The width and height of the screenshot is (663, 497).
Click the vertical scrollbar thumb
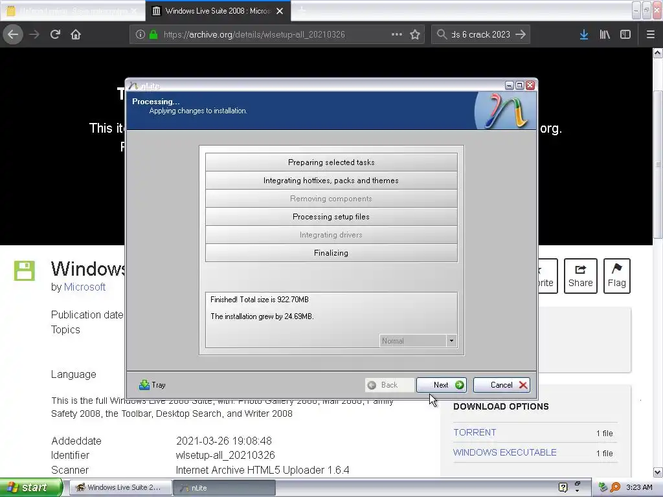(x=658, y=164)
